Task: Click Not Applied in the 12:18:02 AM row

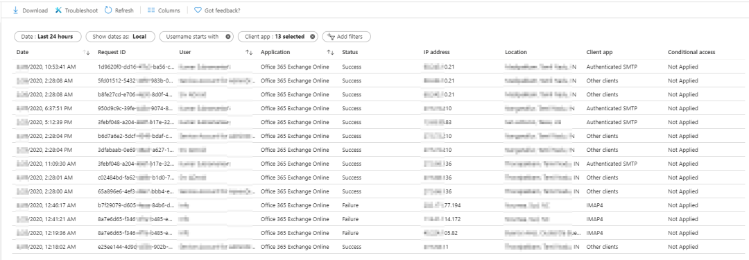Action: pyautogui.click(x=683, y=247)
